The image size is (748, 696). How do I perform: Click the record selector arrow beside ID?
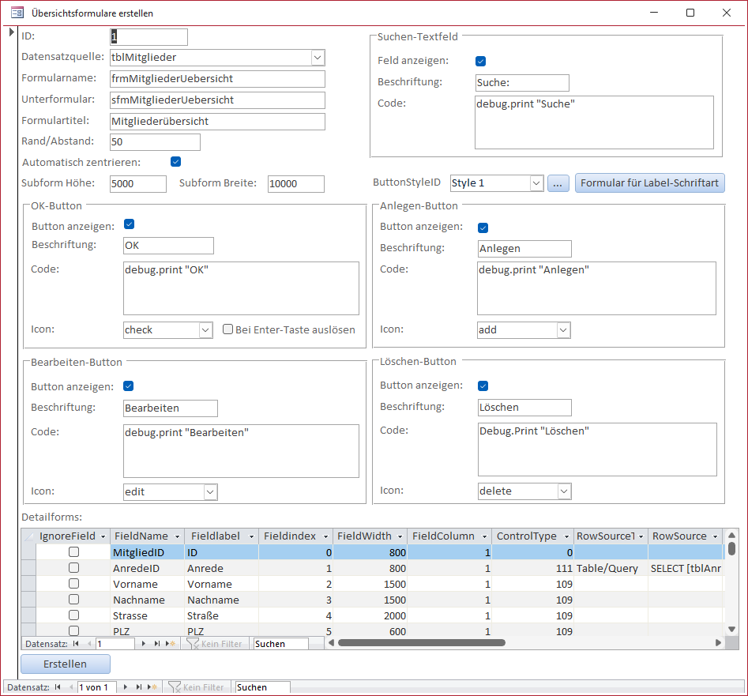(11, 32)
